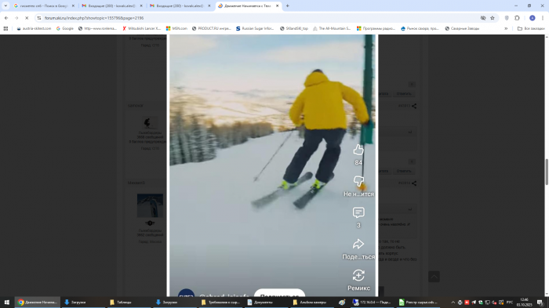Click the scroll-to-top arrow button
This screenshot has height=308, width=549.
tap(434, 277)
